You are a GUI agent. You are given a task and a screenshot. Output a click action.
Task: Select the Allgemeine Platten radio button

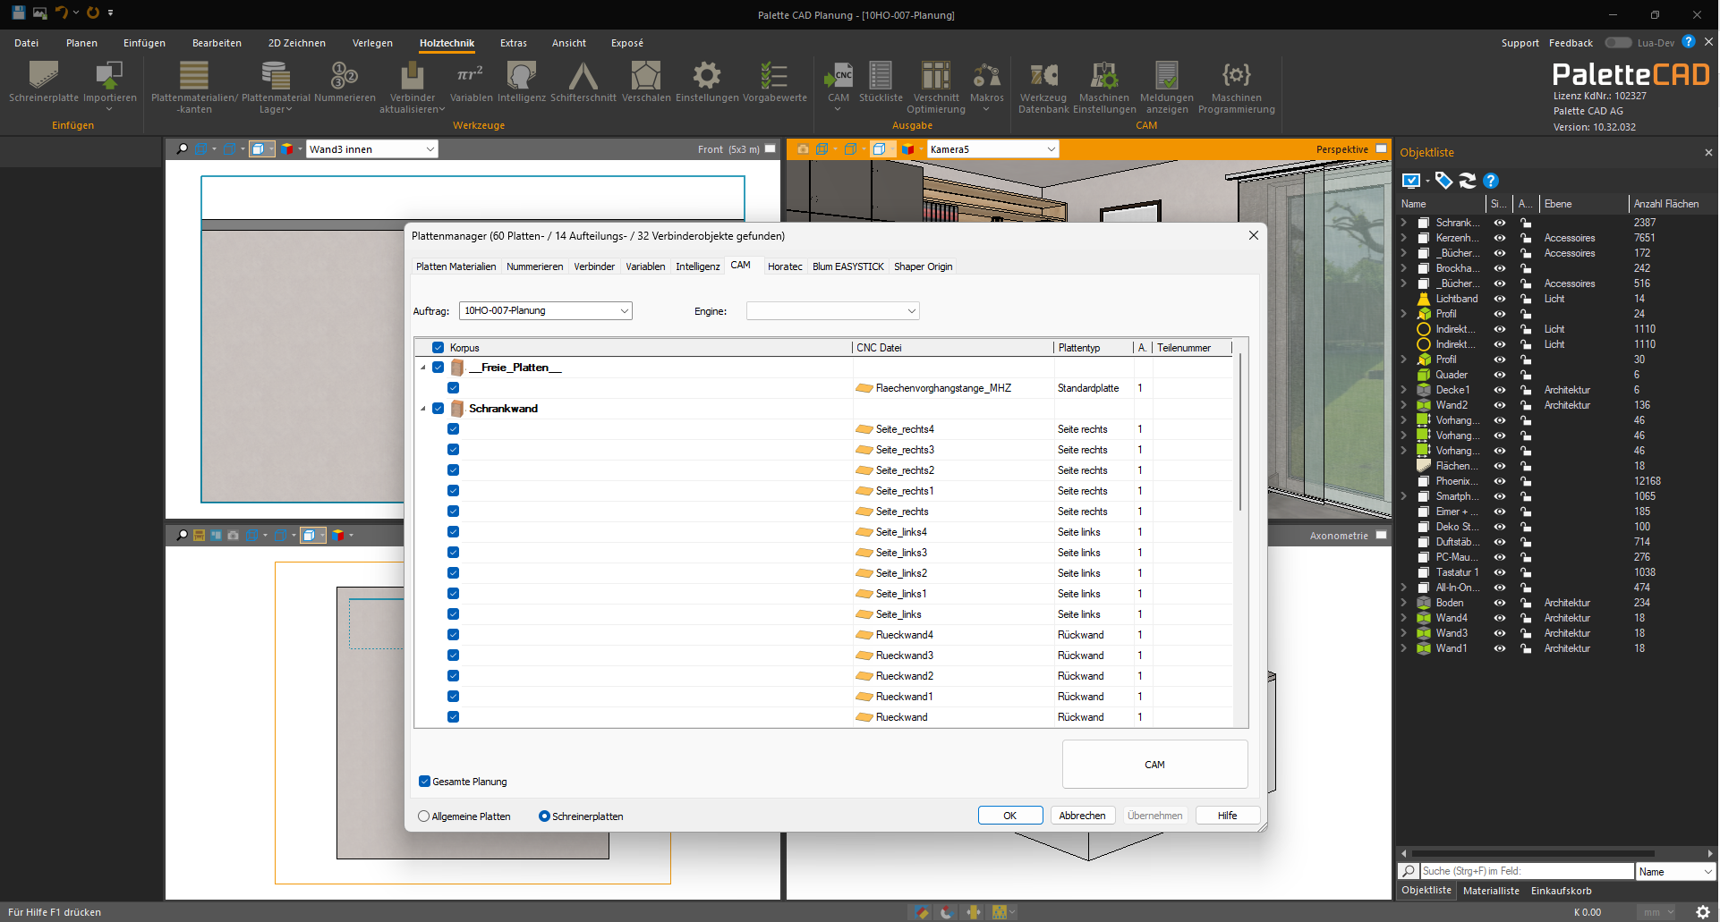tap(424, 816)
